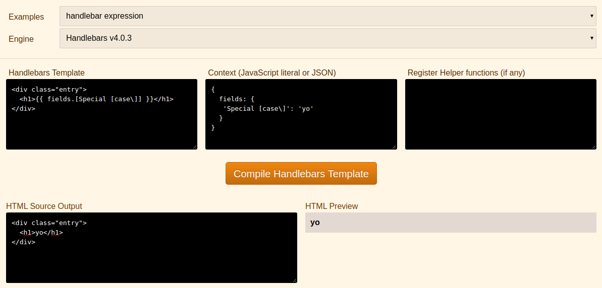Click inside the Handlebars Template editor
This screenshot has height=288, width=602.
click(x=102, y=114)
